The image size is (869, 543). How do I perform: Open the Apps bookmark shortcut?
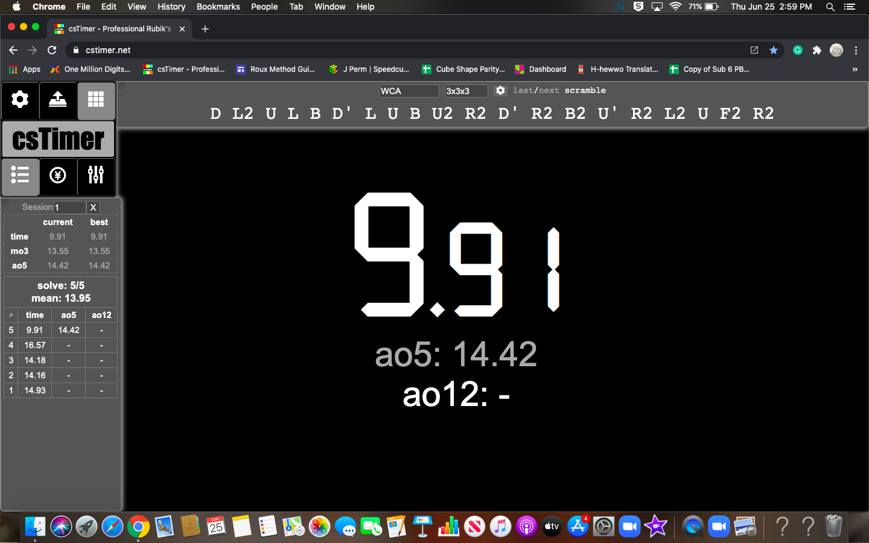25,69
